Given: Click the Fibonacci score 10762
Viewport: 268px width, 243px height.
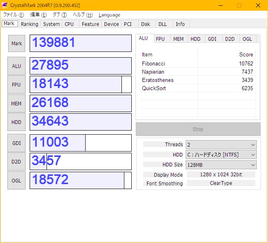Looking at the screenshot, I should (x=246, y=63).
